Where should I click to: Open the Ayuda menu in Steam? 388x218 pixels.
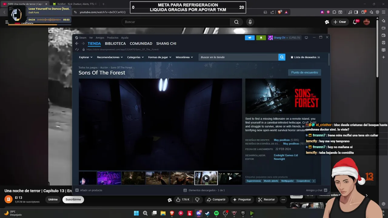[125, 38]
